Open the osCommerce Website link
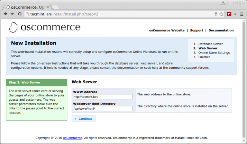The width and height of the screenshot is (247, 144). coord(167,30)
